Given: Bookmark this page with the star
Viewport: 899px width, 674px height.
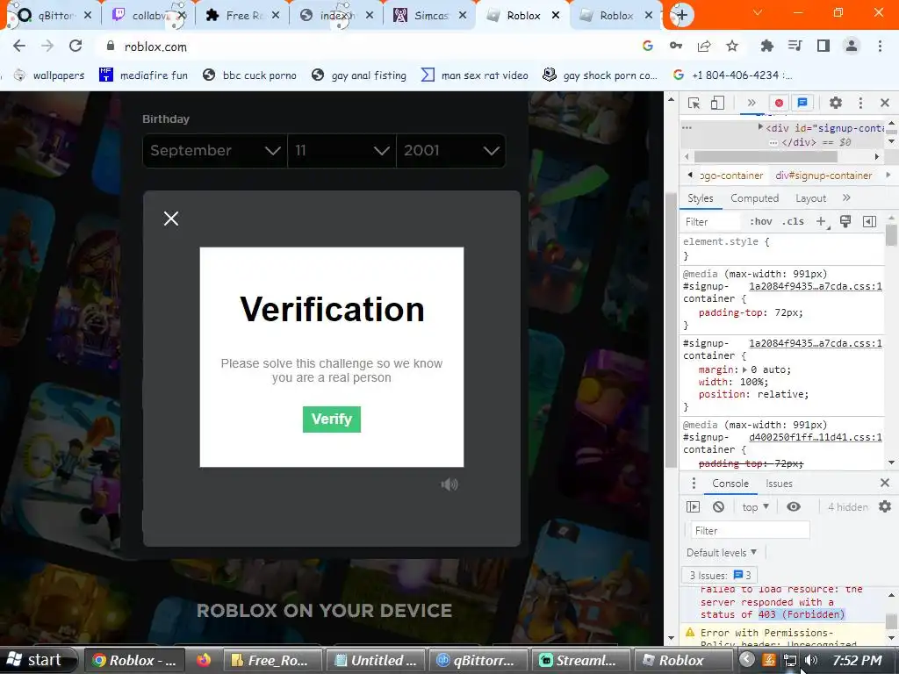Looking at the screenshot, I should (732, 46).
